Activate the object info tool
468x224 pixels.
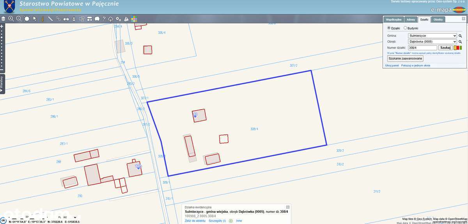point(42,19)
